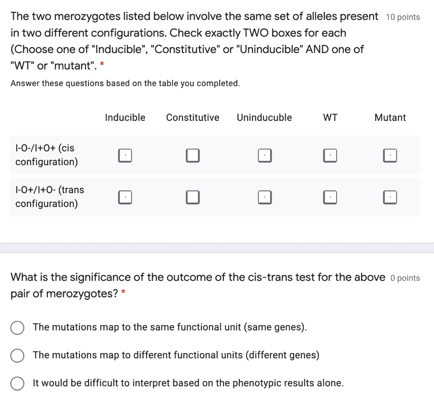Check Mutant for the cis configuration row
This screenshot has width=434, height=403.
coord(390,155)
